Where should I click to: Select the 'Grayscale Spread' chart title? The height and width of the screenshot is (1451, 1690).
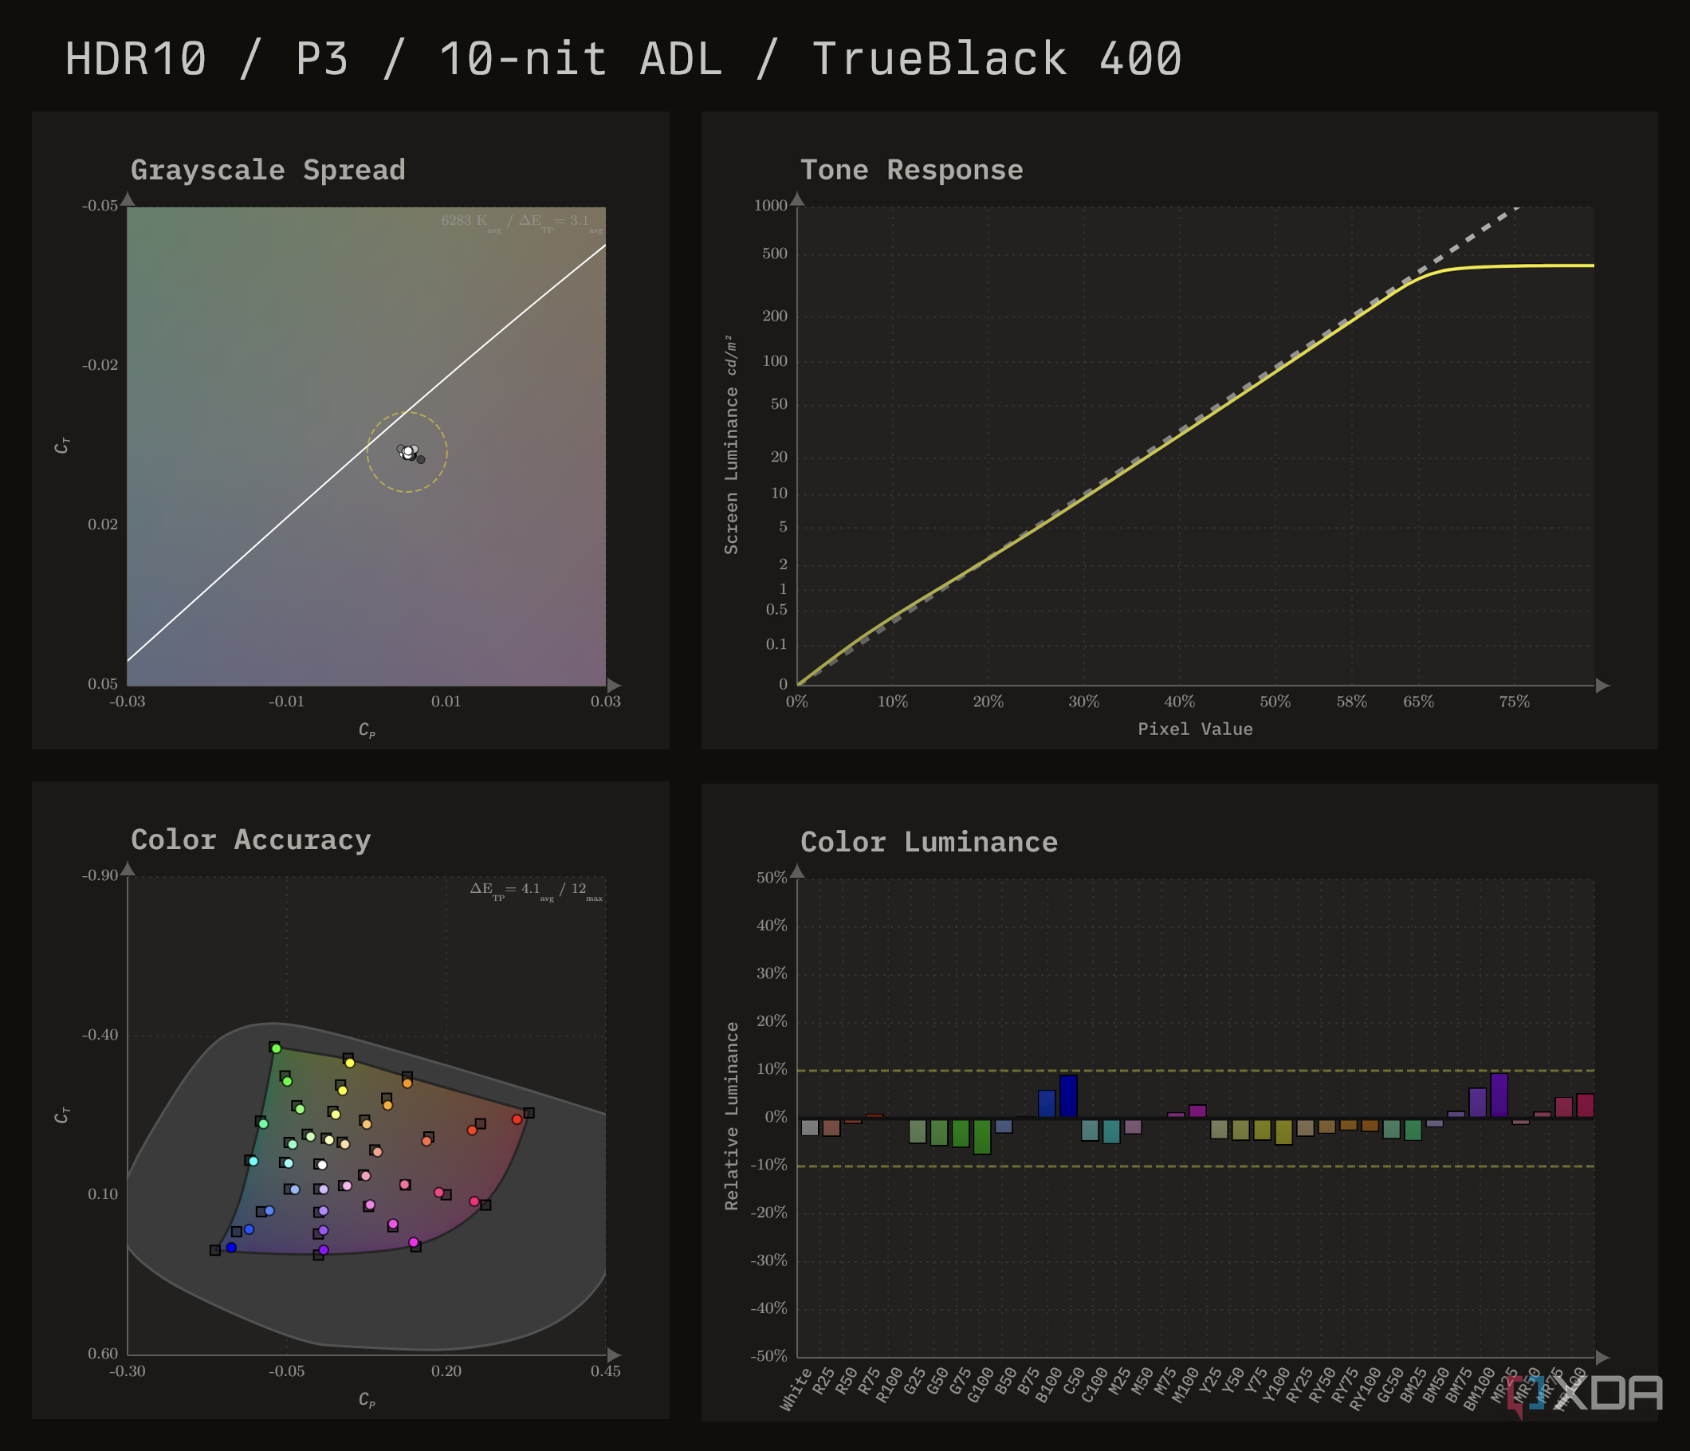(268, 170)
